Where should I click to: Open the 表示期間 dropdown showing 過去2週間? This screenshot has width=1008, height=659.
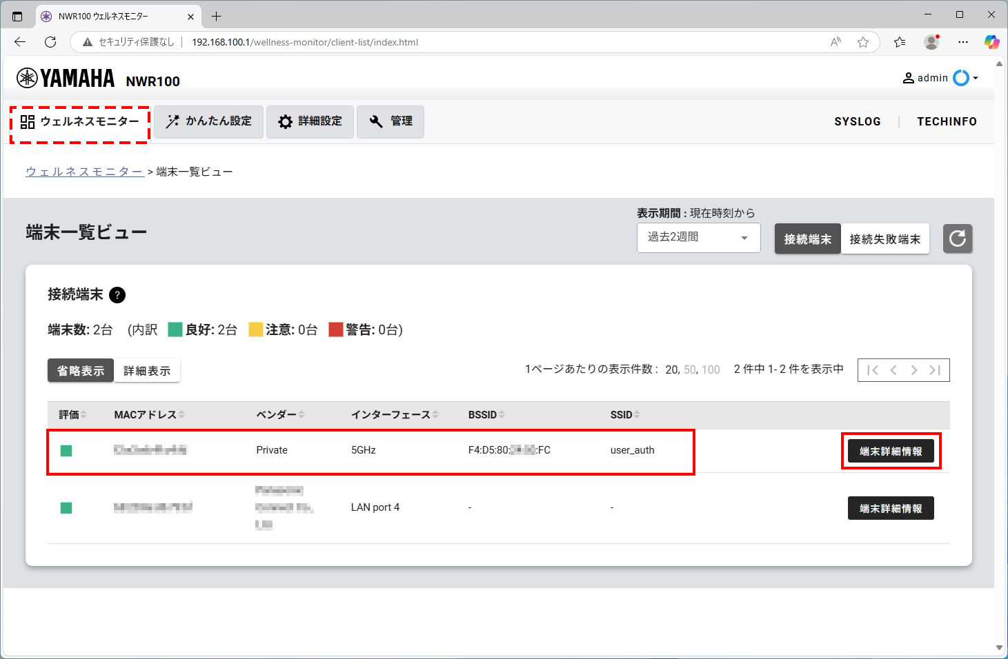698,238
